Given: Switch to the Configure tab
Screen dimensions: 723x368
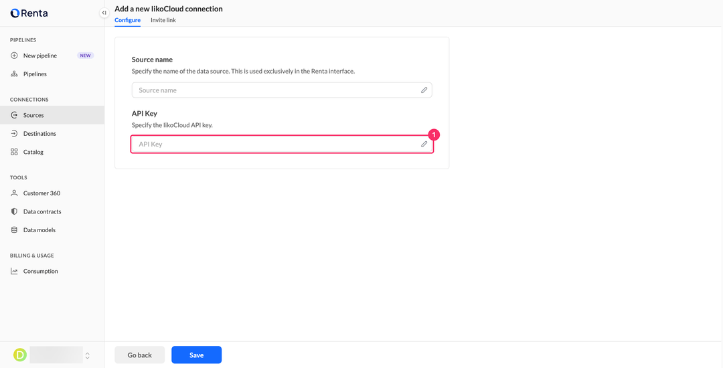Looking at the screenshot, I should 127,20.
